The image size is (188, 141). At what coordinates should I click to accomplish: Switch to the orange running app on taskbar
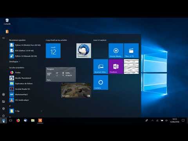click(40, 121)
